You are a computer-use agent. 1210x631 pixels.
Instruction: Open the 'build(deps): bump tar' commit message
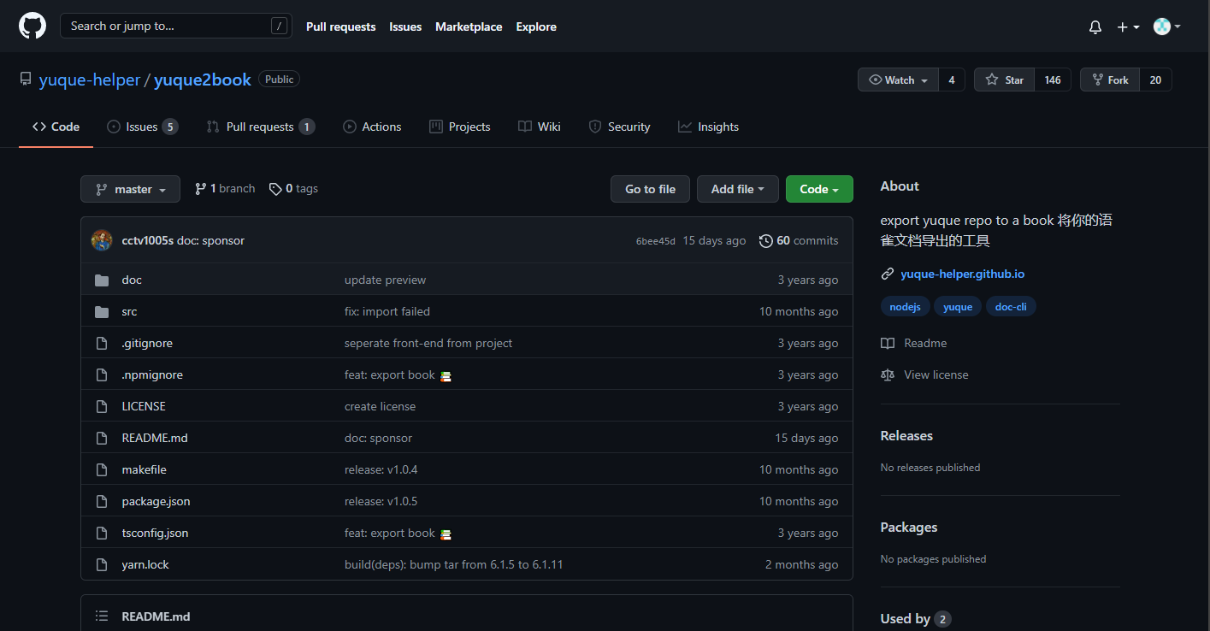(x=453, y=564)
